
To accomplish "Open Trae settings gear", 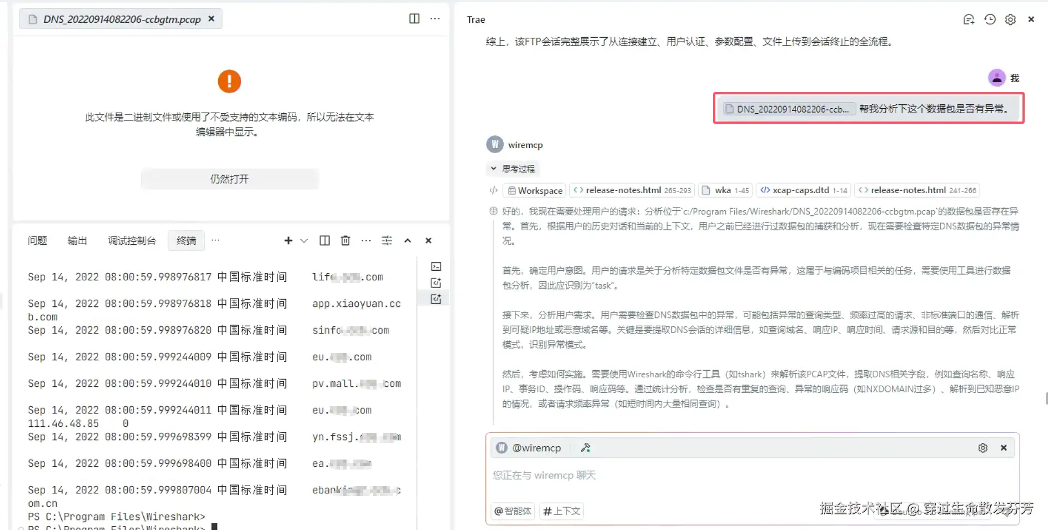I will 1010,19.
